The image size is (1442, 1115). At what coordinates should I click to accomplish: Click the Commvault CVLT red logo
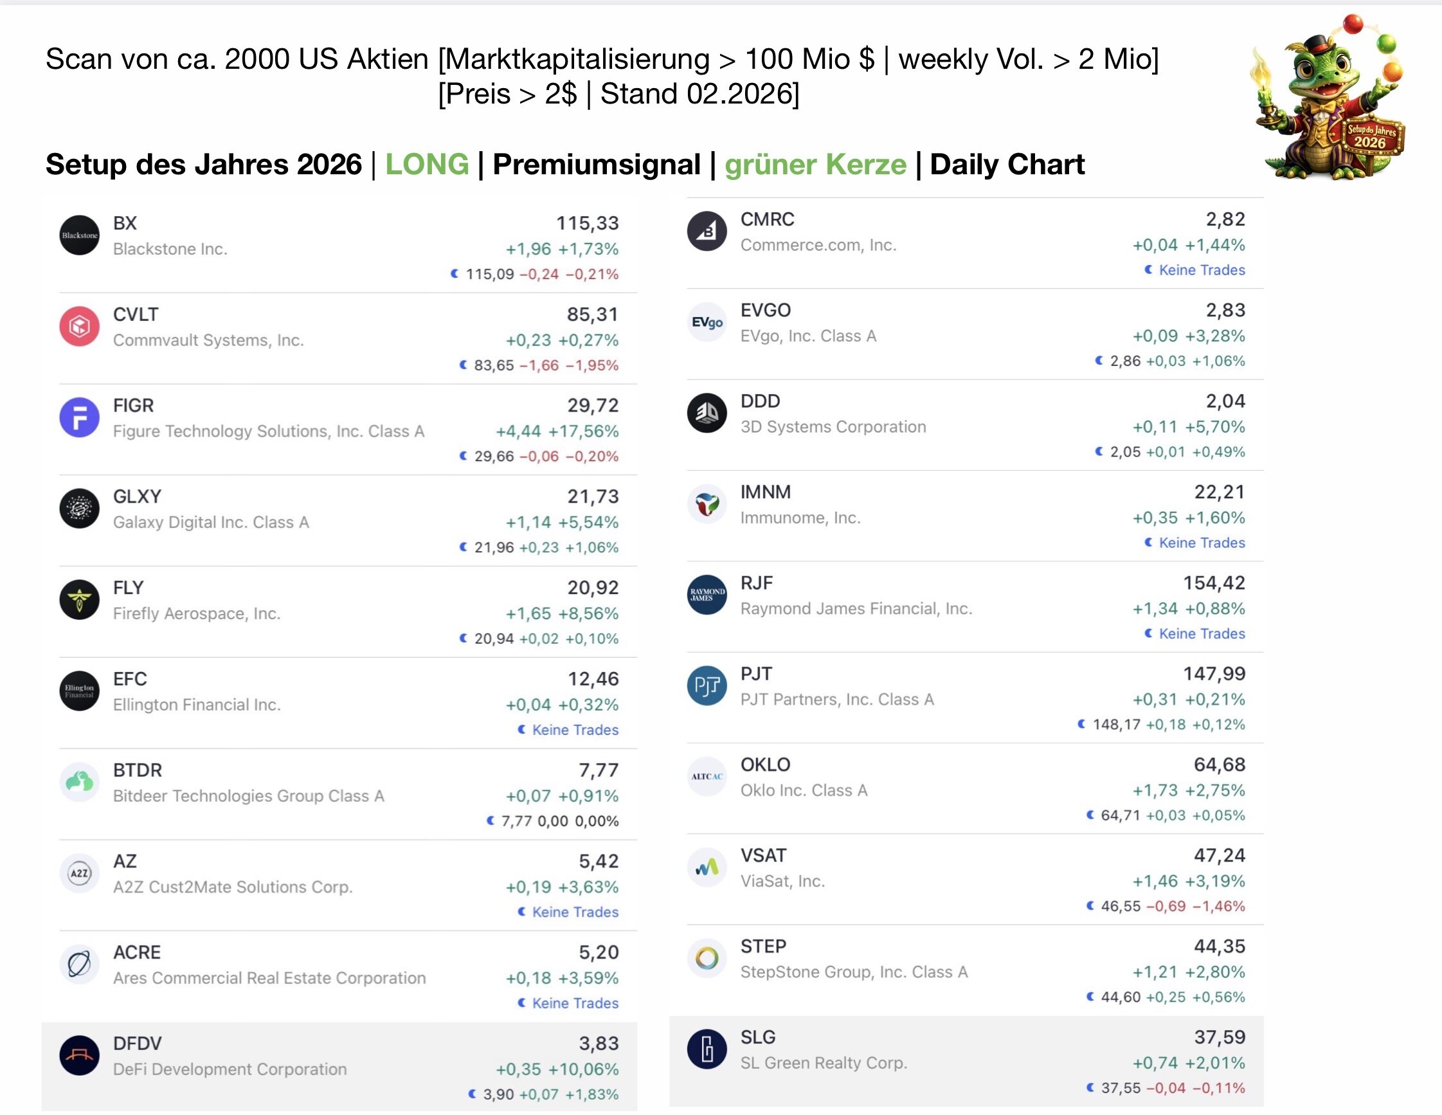(79, 327)
